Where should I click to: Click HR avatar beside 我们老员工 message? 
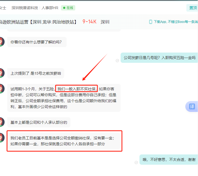tap(1, 138)
